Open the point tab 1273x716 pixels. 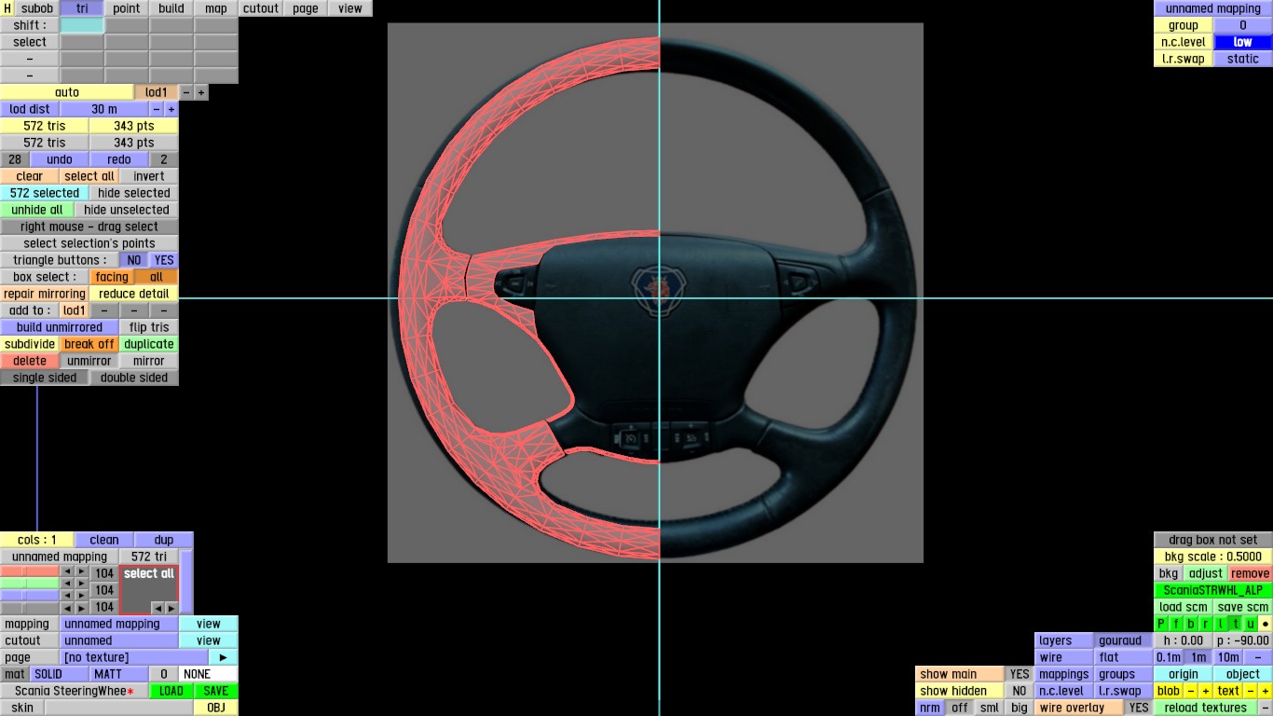point(127,8)
